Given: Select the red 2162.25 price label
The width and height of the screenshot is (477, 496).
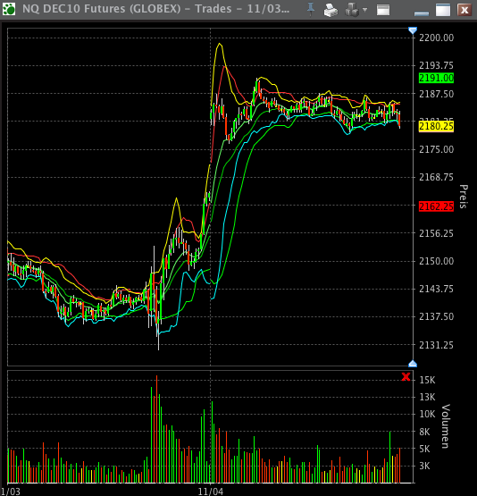Looking at the screenshot, I should (x=436, y=206).
